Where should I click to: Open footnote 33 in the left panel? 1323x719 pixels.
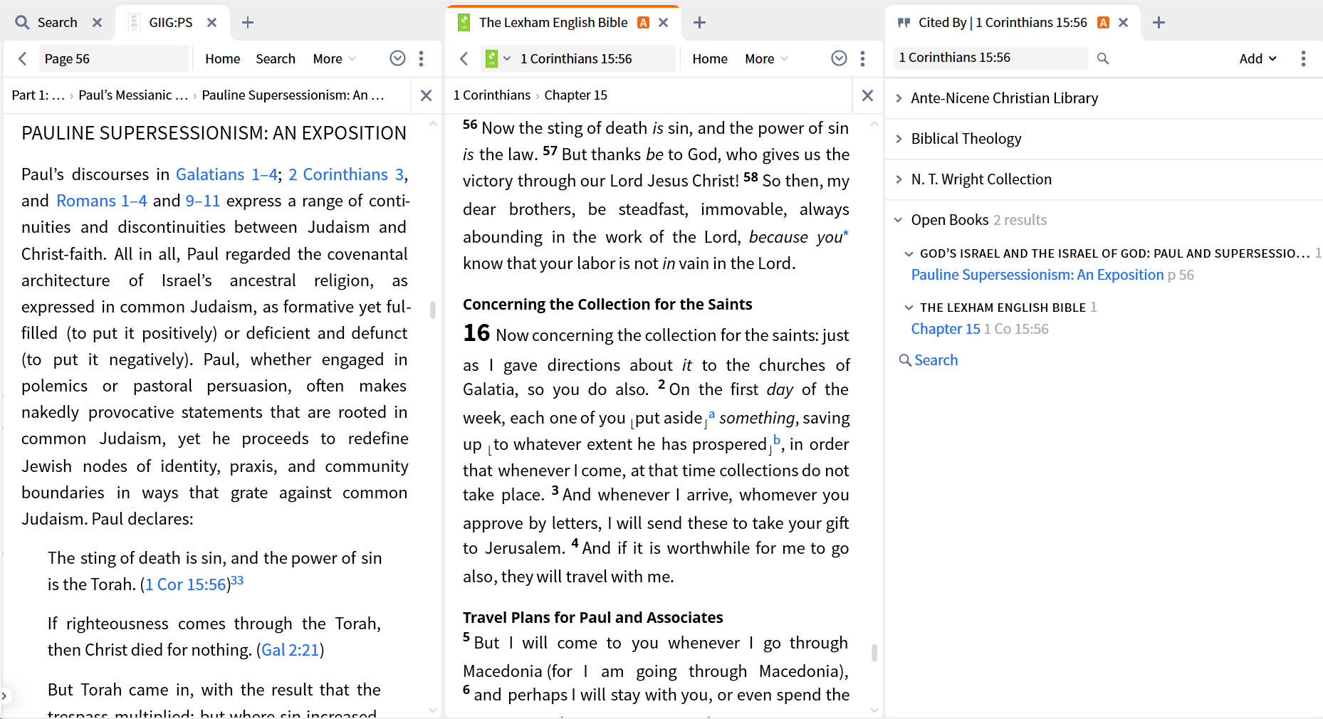coord(237,580)
